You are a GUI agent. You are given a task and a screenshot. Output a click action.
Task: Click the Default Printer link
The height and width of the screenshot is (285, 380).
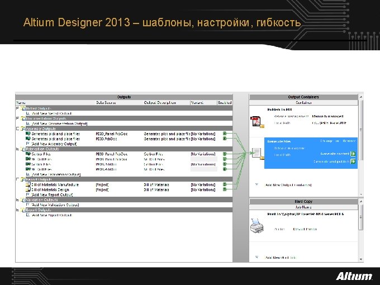click(305, 229)
